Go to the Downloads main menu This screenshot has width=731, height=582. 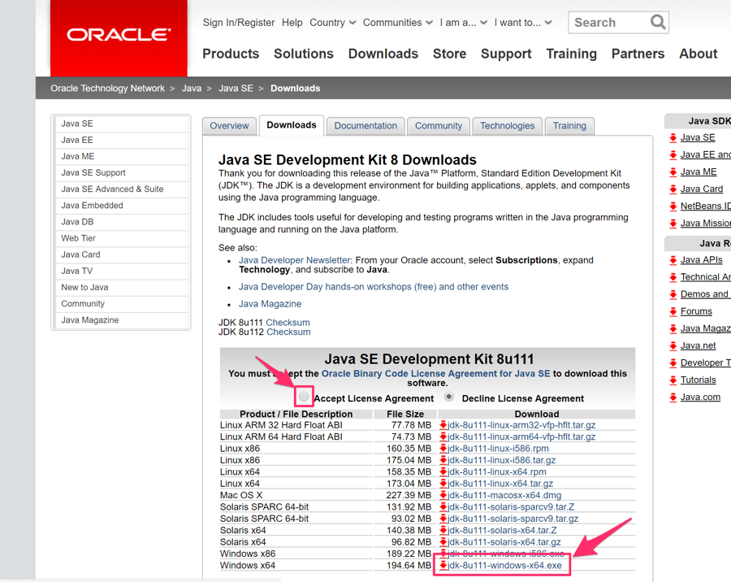pyautogui.click(x=383, y=54)
